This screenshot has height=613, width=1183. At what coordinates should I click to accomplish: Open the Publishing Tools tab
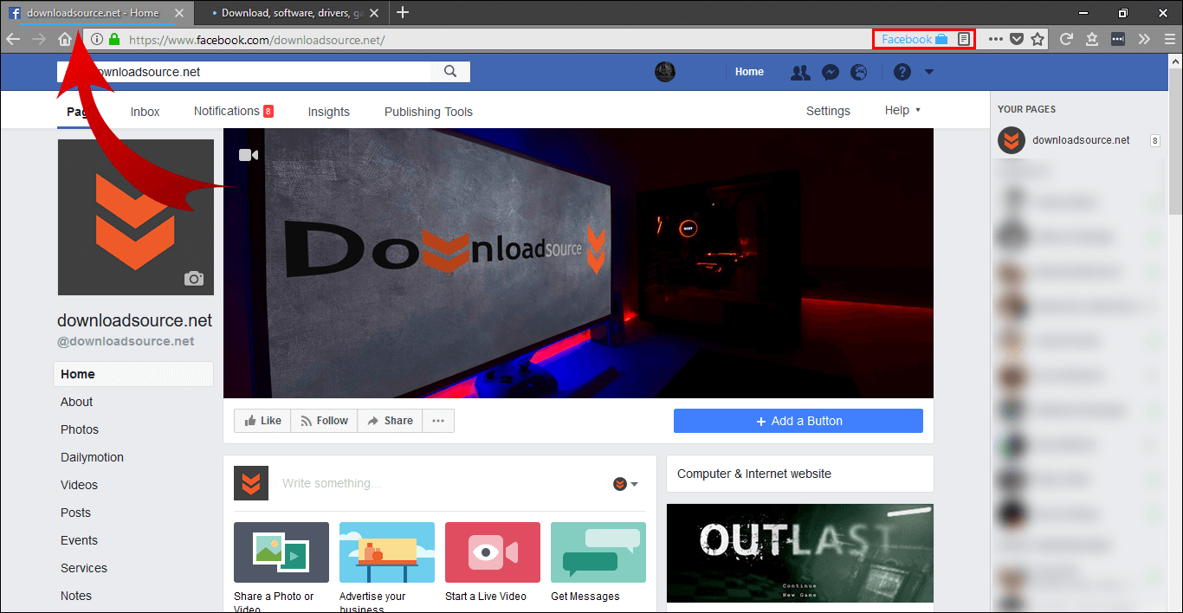point(429,112)
